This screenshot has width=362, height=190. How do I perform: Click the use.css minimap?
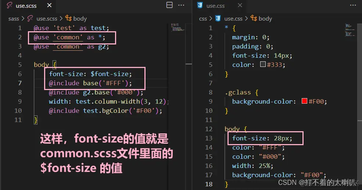coord(350,30)
